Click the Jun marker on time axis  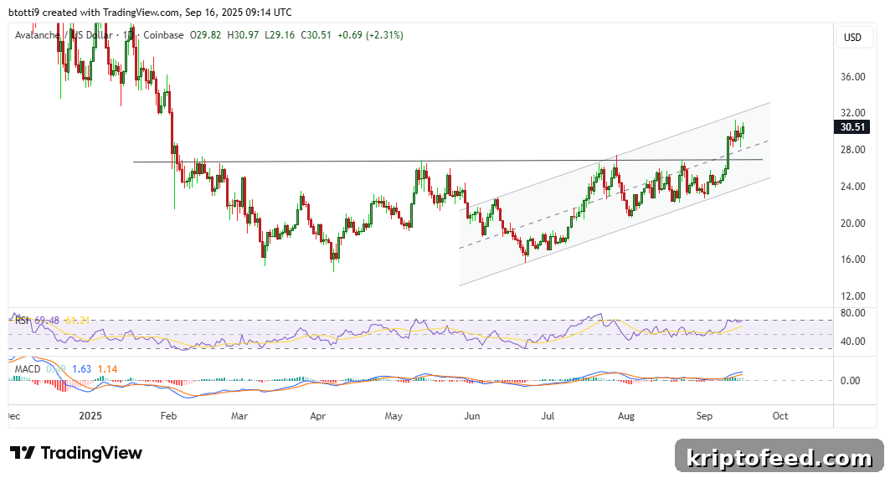coord(472,416)
